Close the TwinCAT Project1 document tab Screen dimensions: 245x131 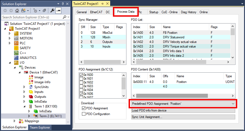click(x=107, y=4)
